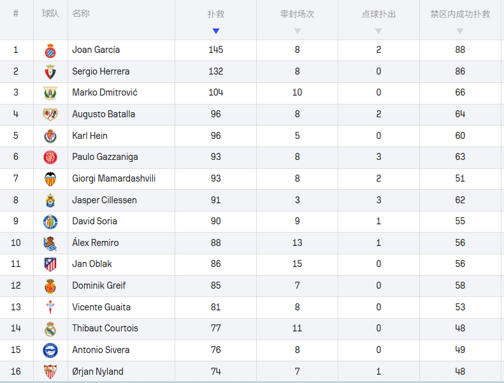Viewport: 504px width, 383px height.
Task: Sort by 点球扑出 using its arrow
Action: pos(379,31)
